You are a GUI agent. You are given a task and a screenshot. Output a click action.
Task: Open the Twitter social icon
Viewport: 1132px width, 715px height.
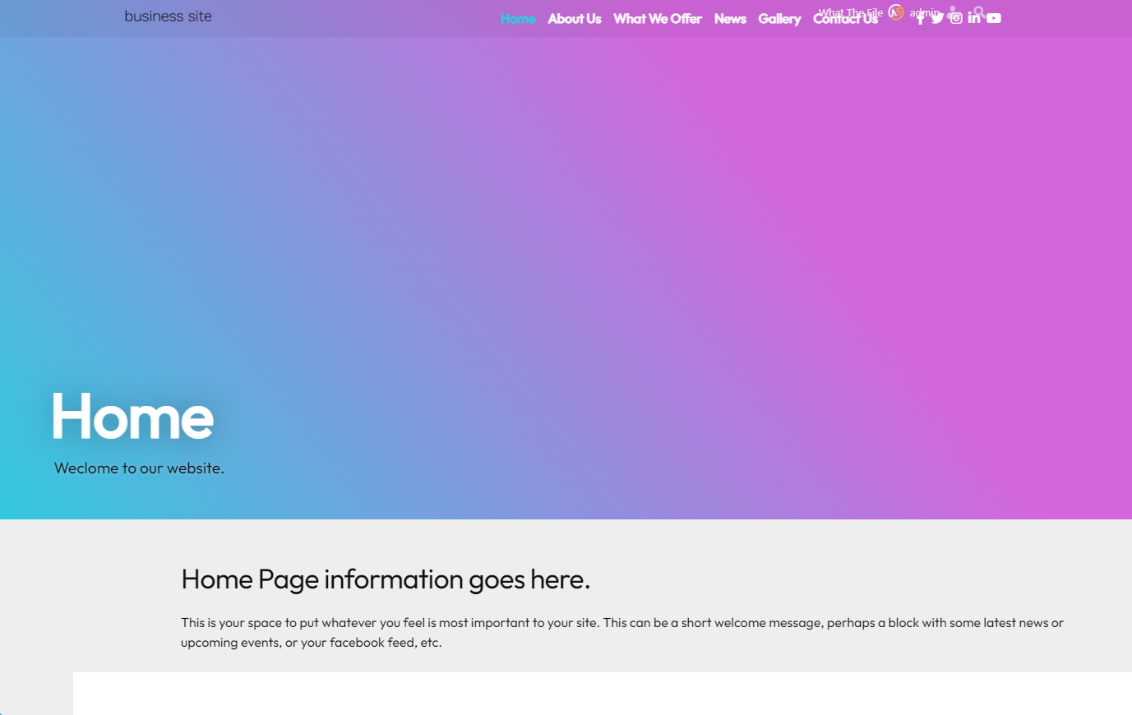pos(937,18)
